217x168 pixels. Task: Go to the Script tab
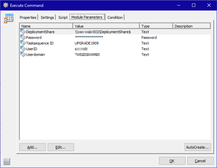click(63, 17)
